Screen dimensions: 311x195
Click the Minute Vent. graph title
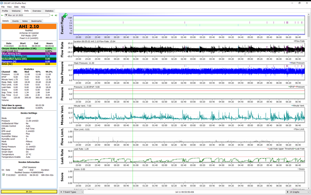point(62,115)
